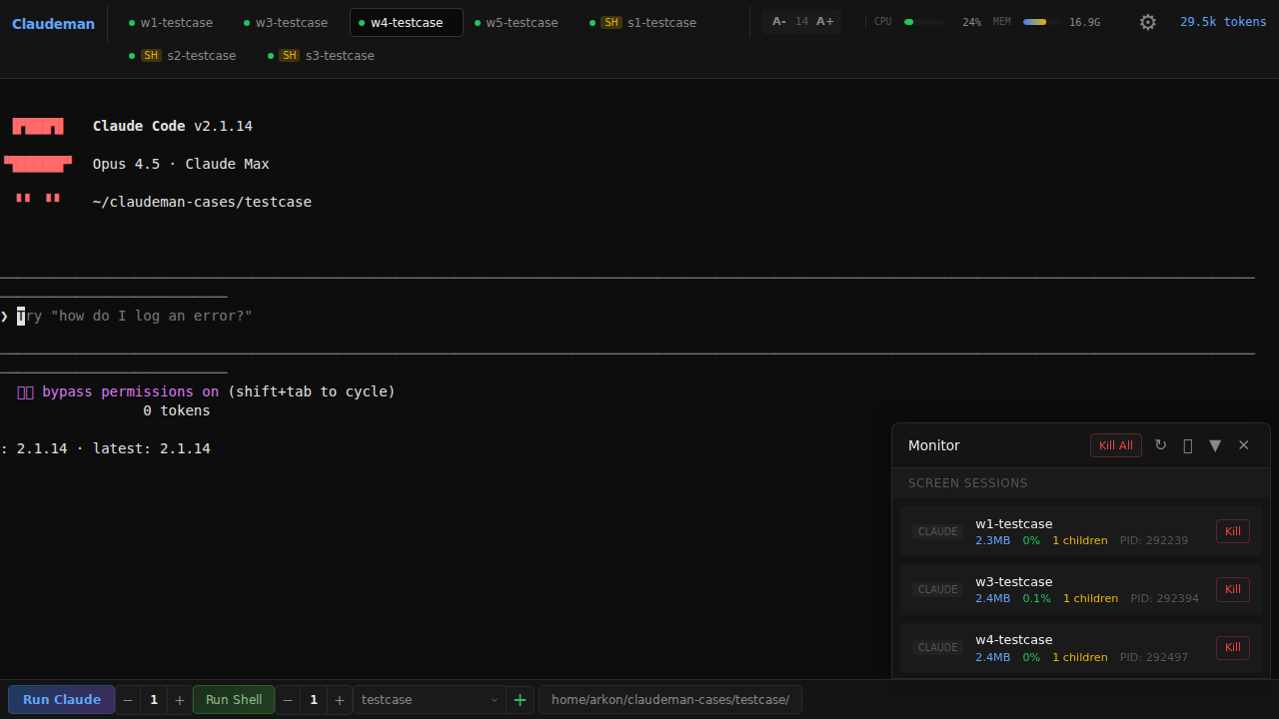Image resolution: width=1279 pixels, height=719 pixels.
Task: Decrease the Run Claude instance count
Action: coord(128,700)
